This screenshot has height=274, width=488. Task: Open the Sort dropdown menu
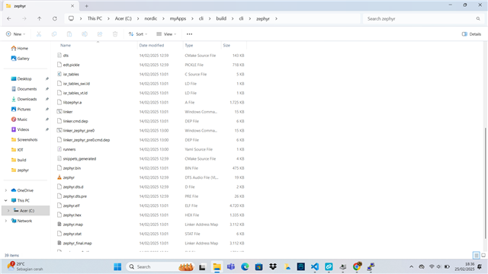tap(138, 34)
